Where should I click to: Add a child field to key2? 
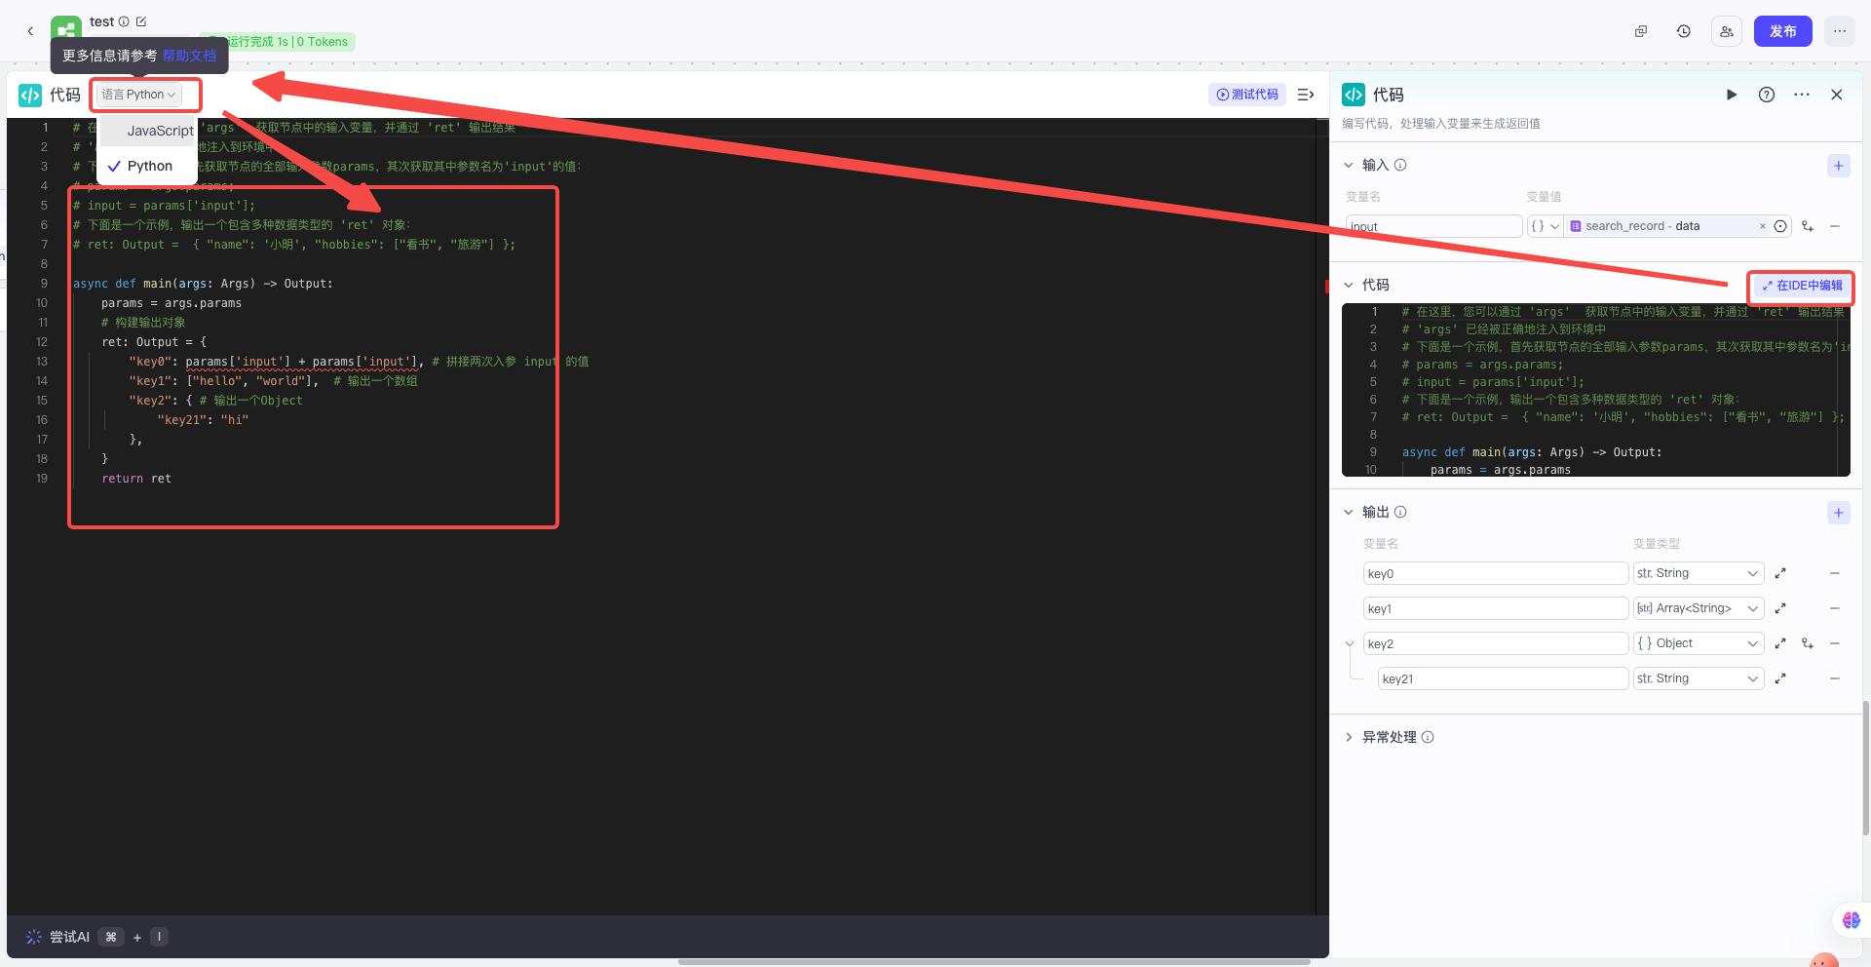tap(1808, 643)
